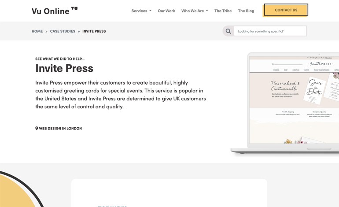Click the Vu Online logo
Screen dimensions: 339x207
point(55,11)
